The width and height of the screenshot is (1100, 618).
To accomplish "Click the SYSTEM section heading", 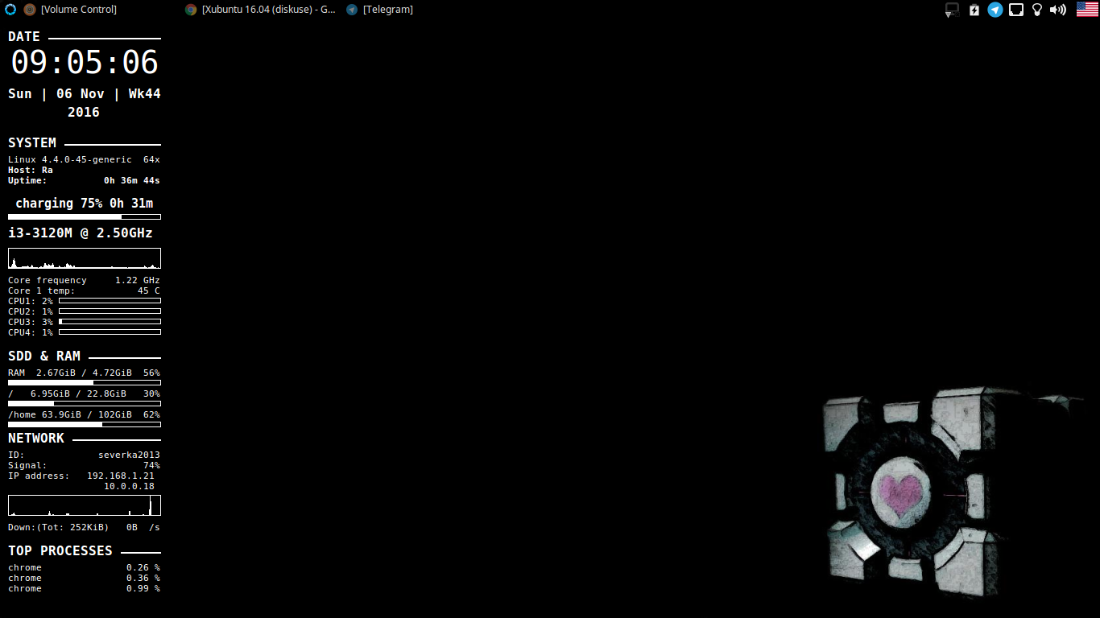I will (x=32, y=143).
